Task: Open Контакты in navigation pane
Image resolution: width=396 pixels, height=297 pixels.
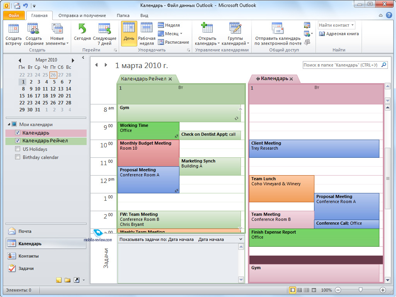Action: coord(46,256)
